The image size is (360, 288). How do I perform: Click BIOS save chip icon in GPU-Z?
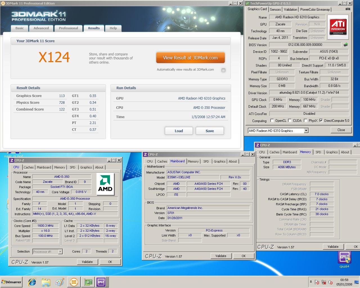(346, 44)
